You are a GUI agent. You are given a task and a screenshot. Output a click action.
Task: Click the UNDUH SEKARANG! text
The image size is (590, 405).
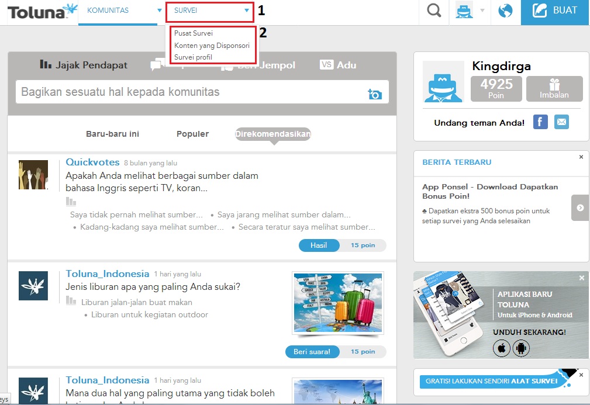point(529,332)
